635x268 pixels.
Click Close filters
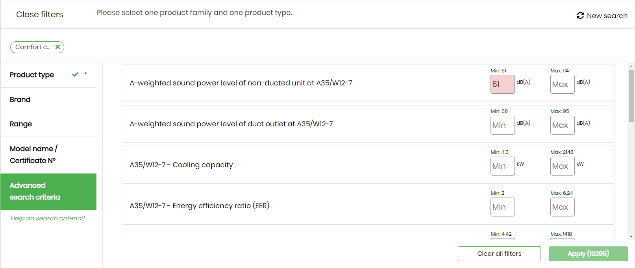pos(39,15)
